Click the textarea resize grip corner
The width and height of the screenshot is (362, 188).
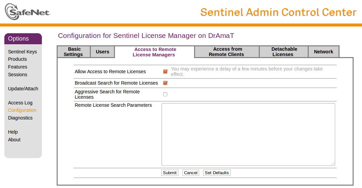click(333, 164)
